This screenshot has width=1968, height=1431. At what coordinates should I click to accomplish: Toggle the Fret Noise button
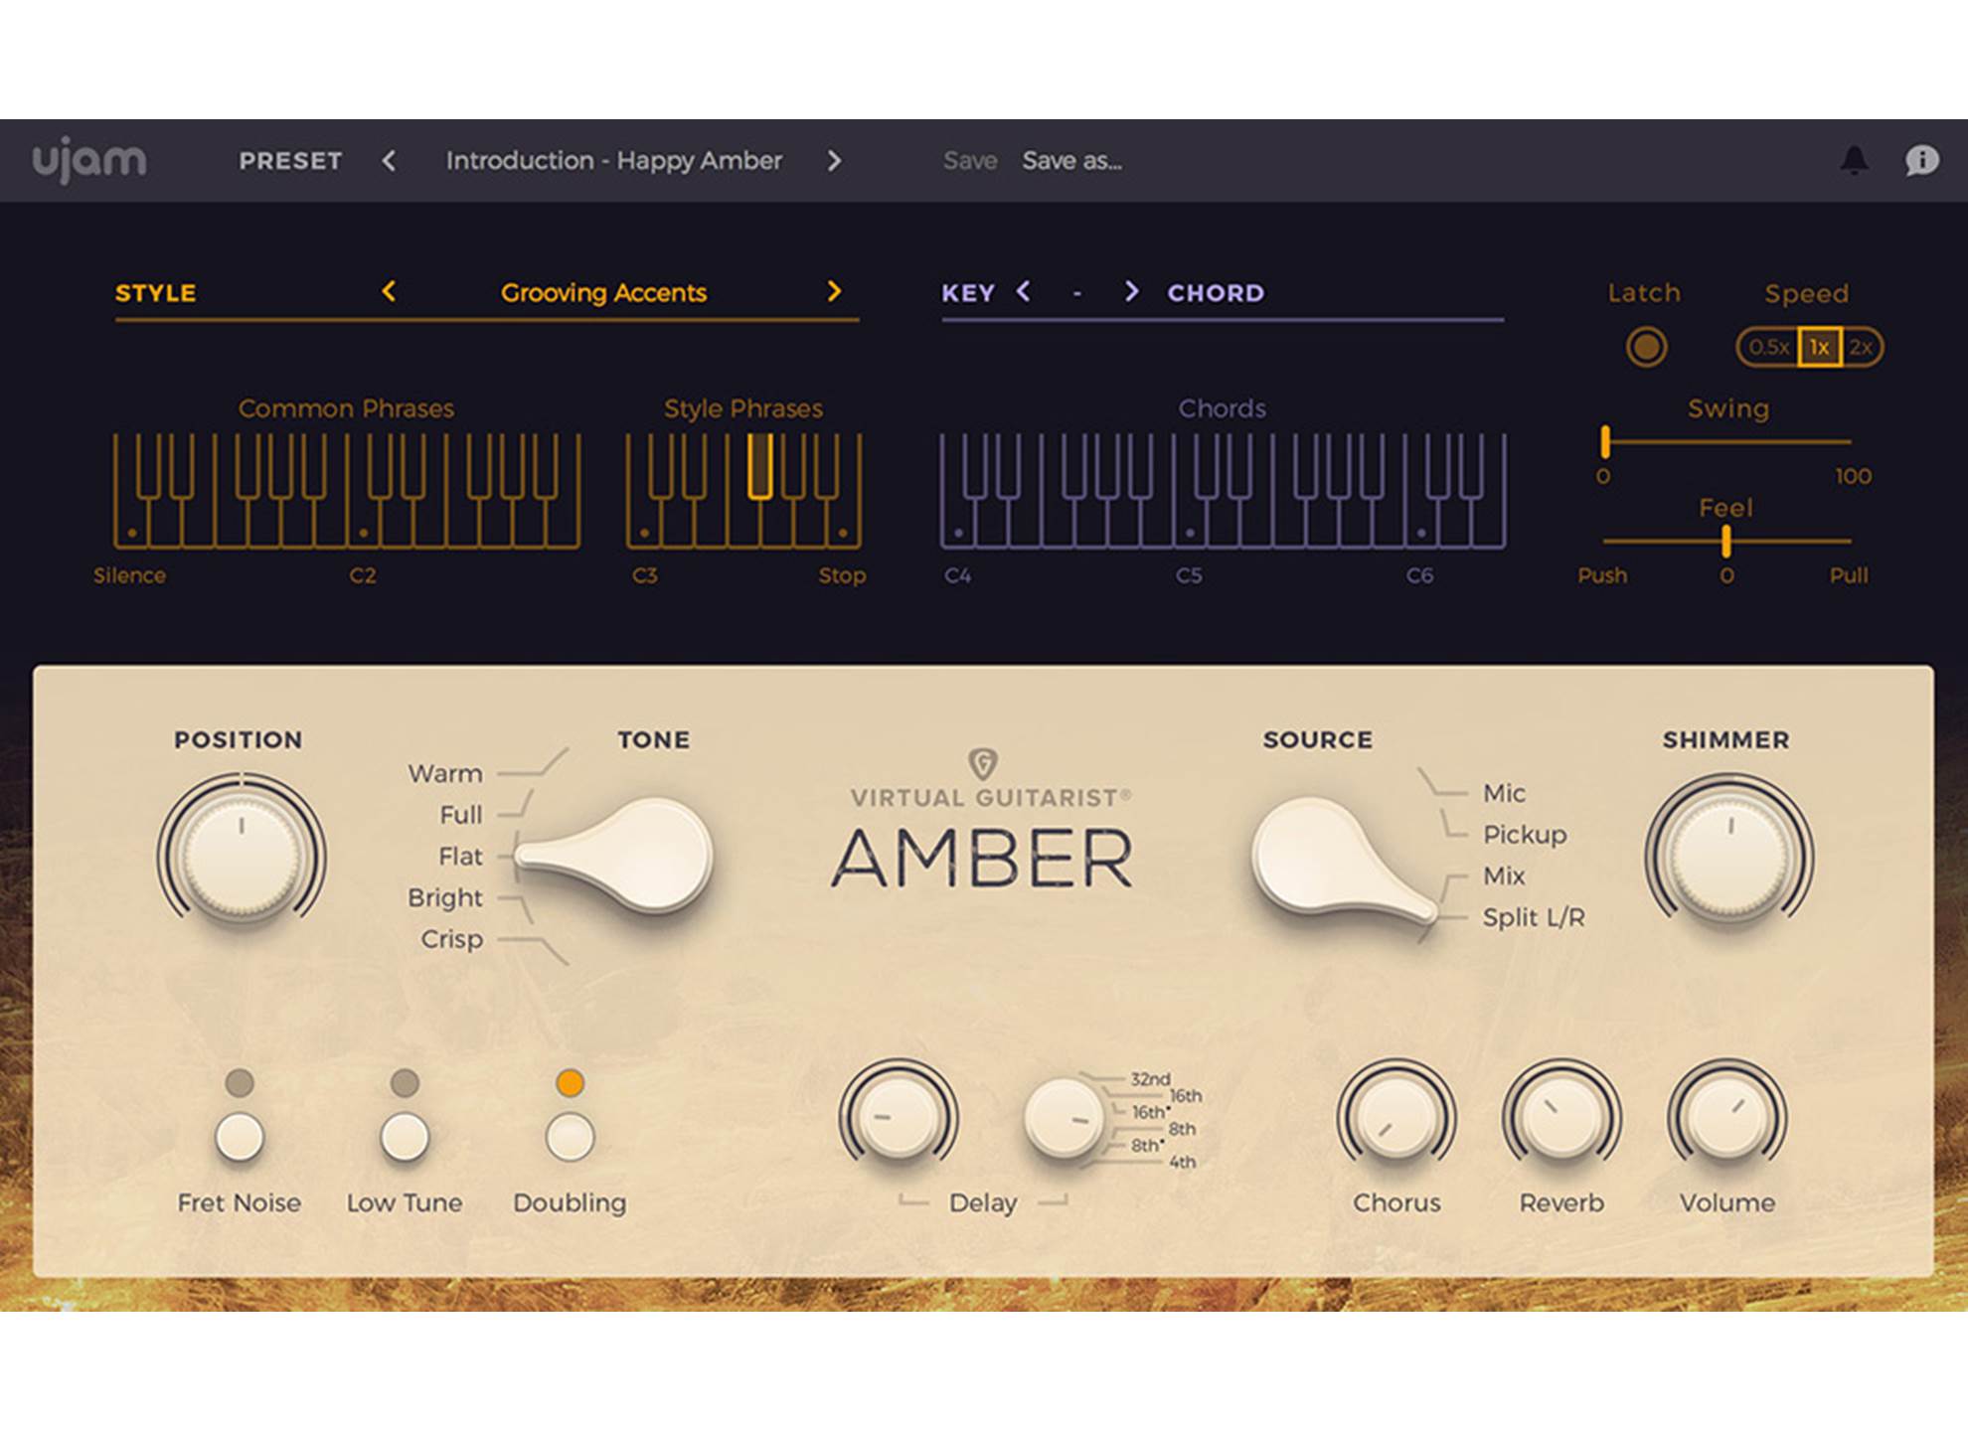point(240,1137)
